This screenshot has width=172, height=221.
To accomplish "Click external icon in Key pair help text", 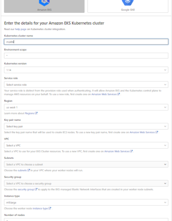I will point(157,132).
